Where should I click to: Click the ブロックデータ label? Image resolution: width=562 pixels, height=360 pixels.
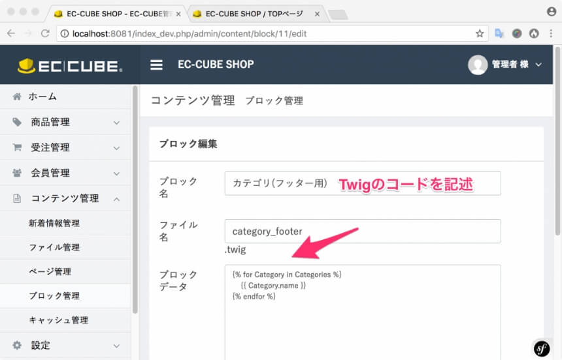(178, 280)
